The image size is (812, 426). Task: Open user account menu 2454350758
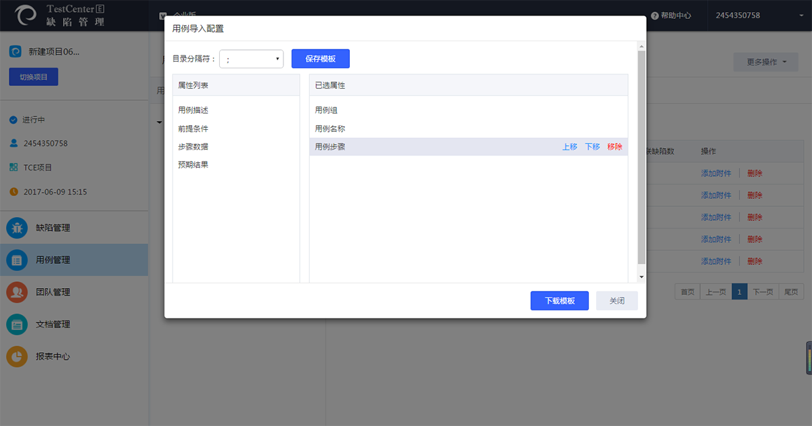coord(738,16)
